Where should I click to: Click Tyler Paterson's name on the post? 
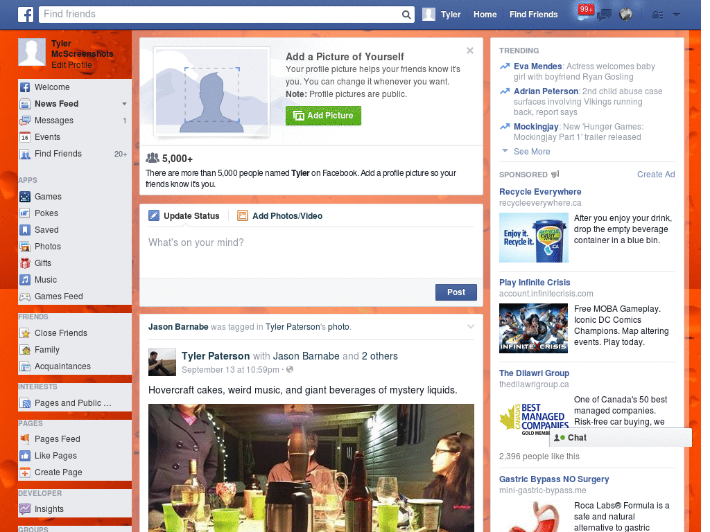(216, 356)
